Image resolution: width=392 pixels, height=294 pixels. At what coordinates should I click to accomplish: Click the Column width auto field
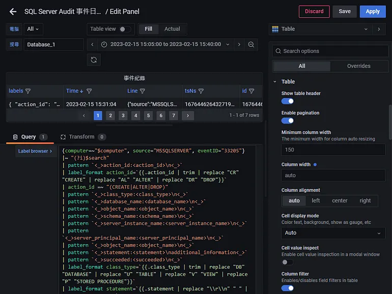click(x=333, y=175)
